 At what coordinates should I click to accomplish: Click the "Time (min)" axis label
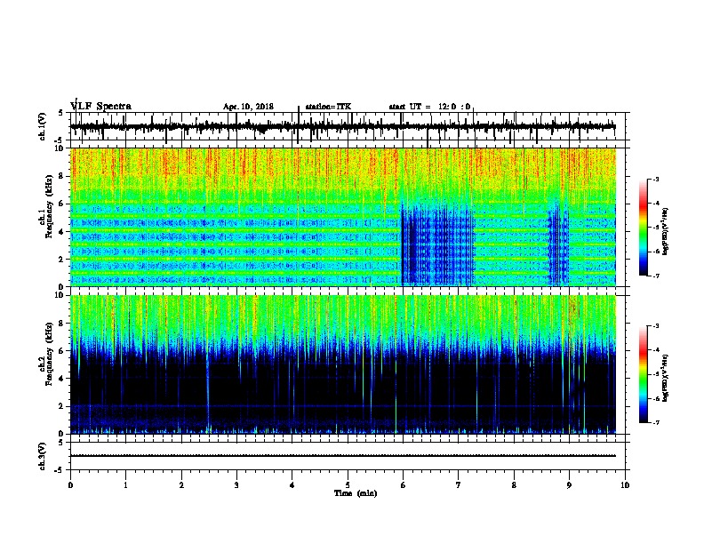(x=356, y=493)
